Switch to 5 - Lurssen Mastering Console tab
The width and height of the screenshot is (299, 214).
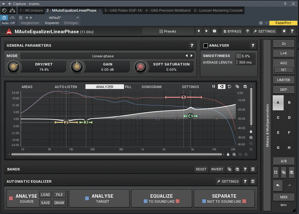(218, 10)
